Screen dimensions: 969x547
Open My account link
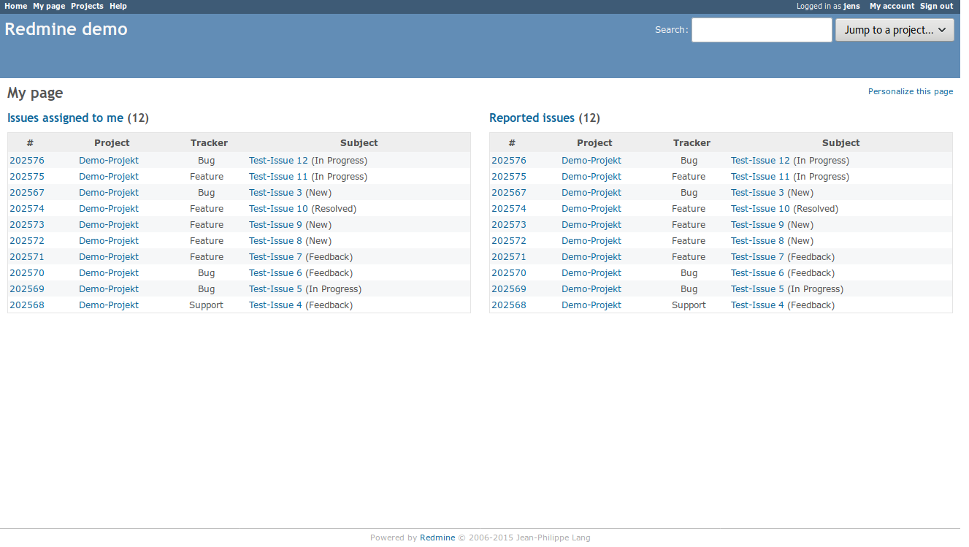click(892, 6)
